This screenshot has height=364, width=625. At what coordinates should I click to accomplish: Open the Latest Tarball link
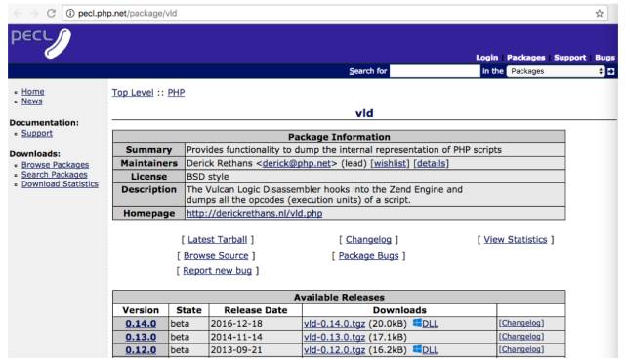[x=217, y=240]
